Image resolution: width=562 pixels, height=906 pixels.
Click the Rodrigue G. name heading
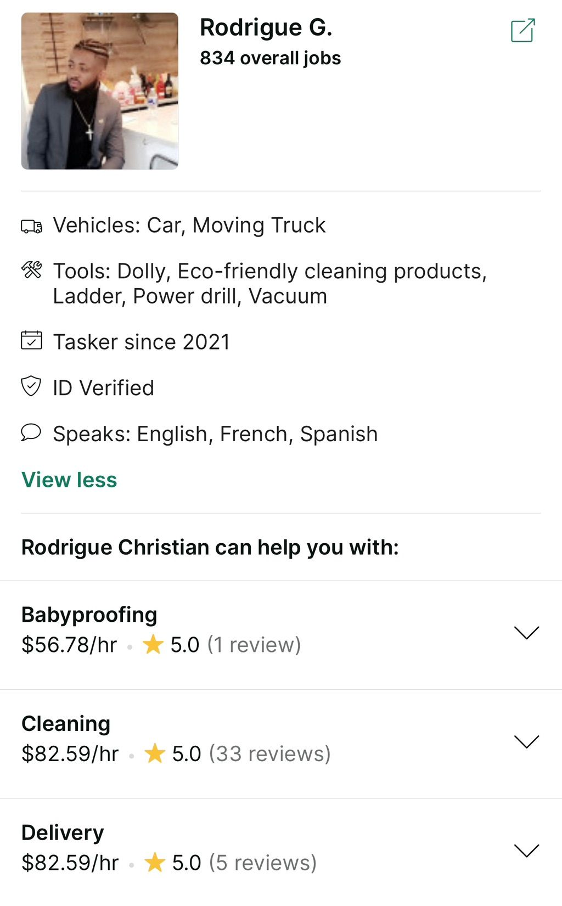pyautogui.click(x=266, y=27)
